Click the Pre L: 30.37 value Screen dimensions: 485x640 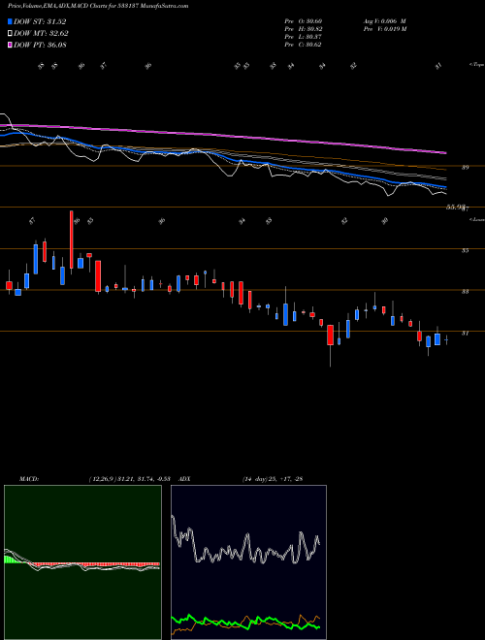(x=303, y=37)
